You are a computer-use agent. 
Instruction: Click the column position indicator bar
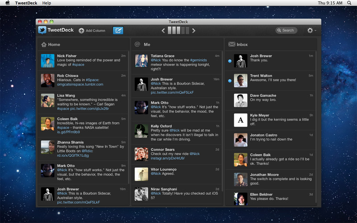tap(178, 31)
